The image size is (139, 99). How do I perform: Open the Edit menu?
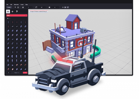[11, 5]
